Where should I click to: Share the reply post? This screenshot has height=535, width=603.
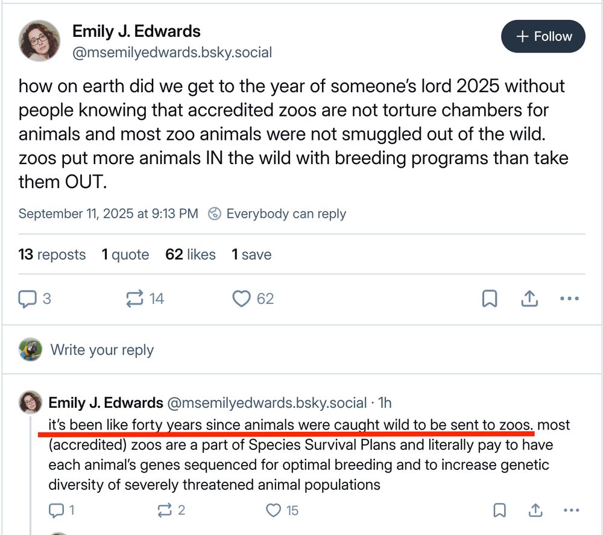click(x=535, y=511)
